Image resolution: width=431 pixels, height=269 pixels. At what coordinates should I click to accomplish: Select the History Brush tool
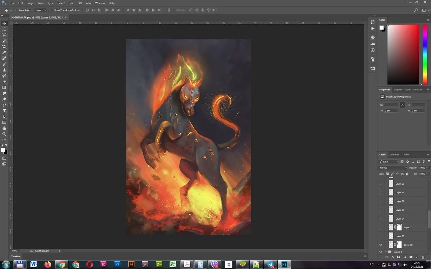(x=4, y=76)
